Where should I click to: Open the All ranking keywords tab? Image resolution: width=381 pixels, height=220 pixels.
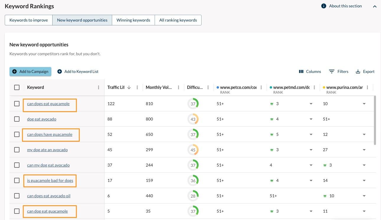coord(178,20)
